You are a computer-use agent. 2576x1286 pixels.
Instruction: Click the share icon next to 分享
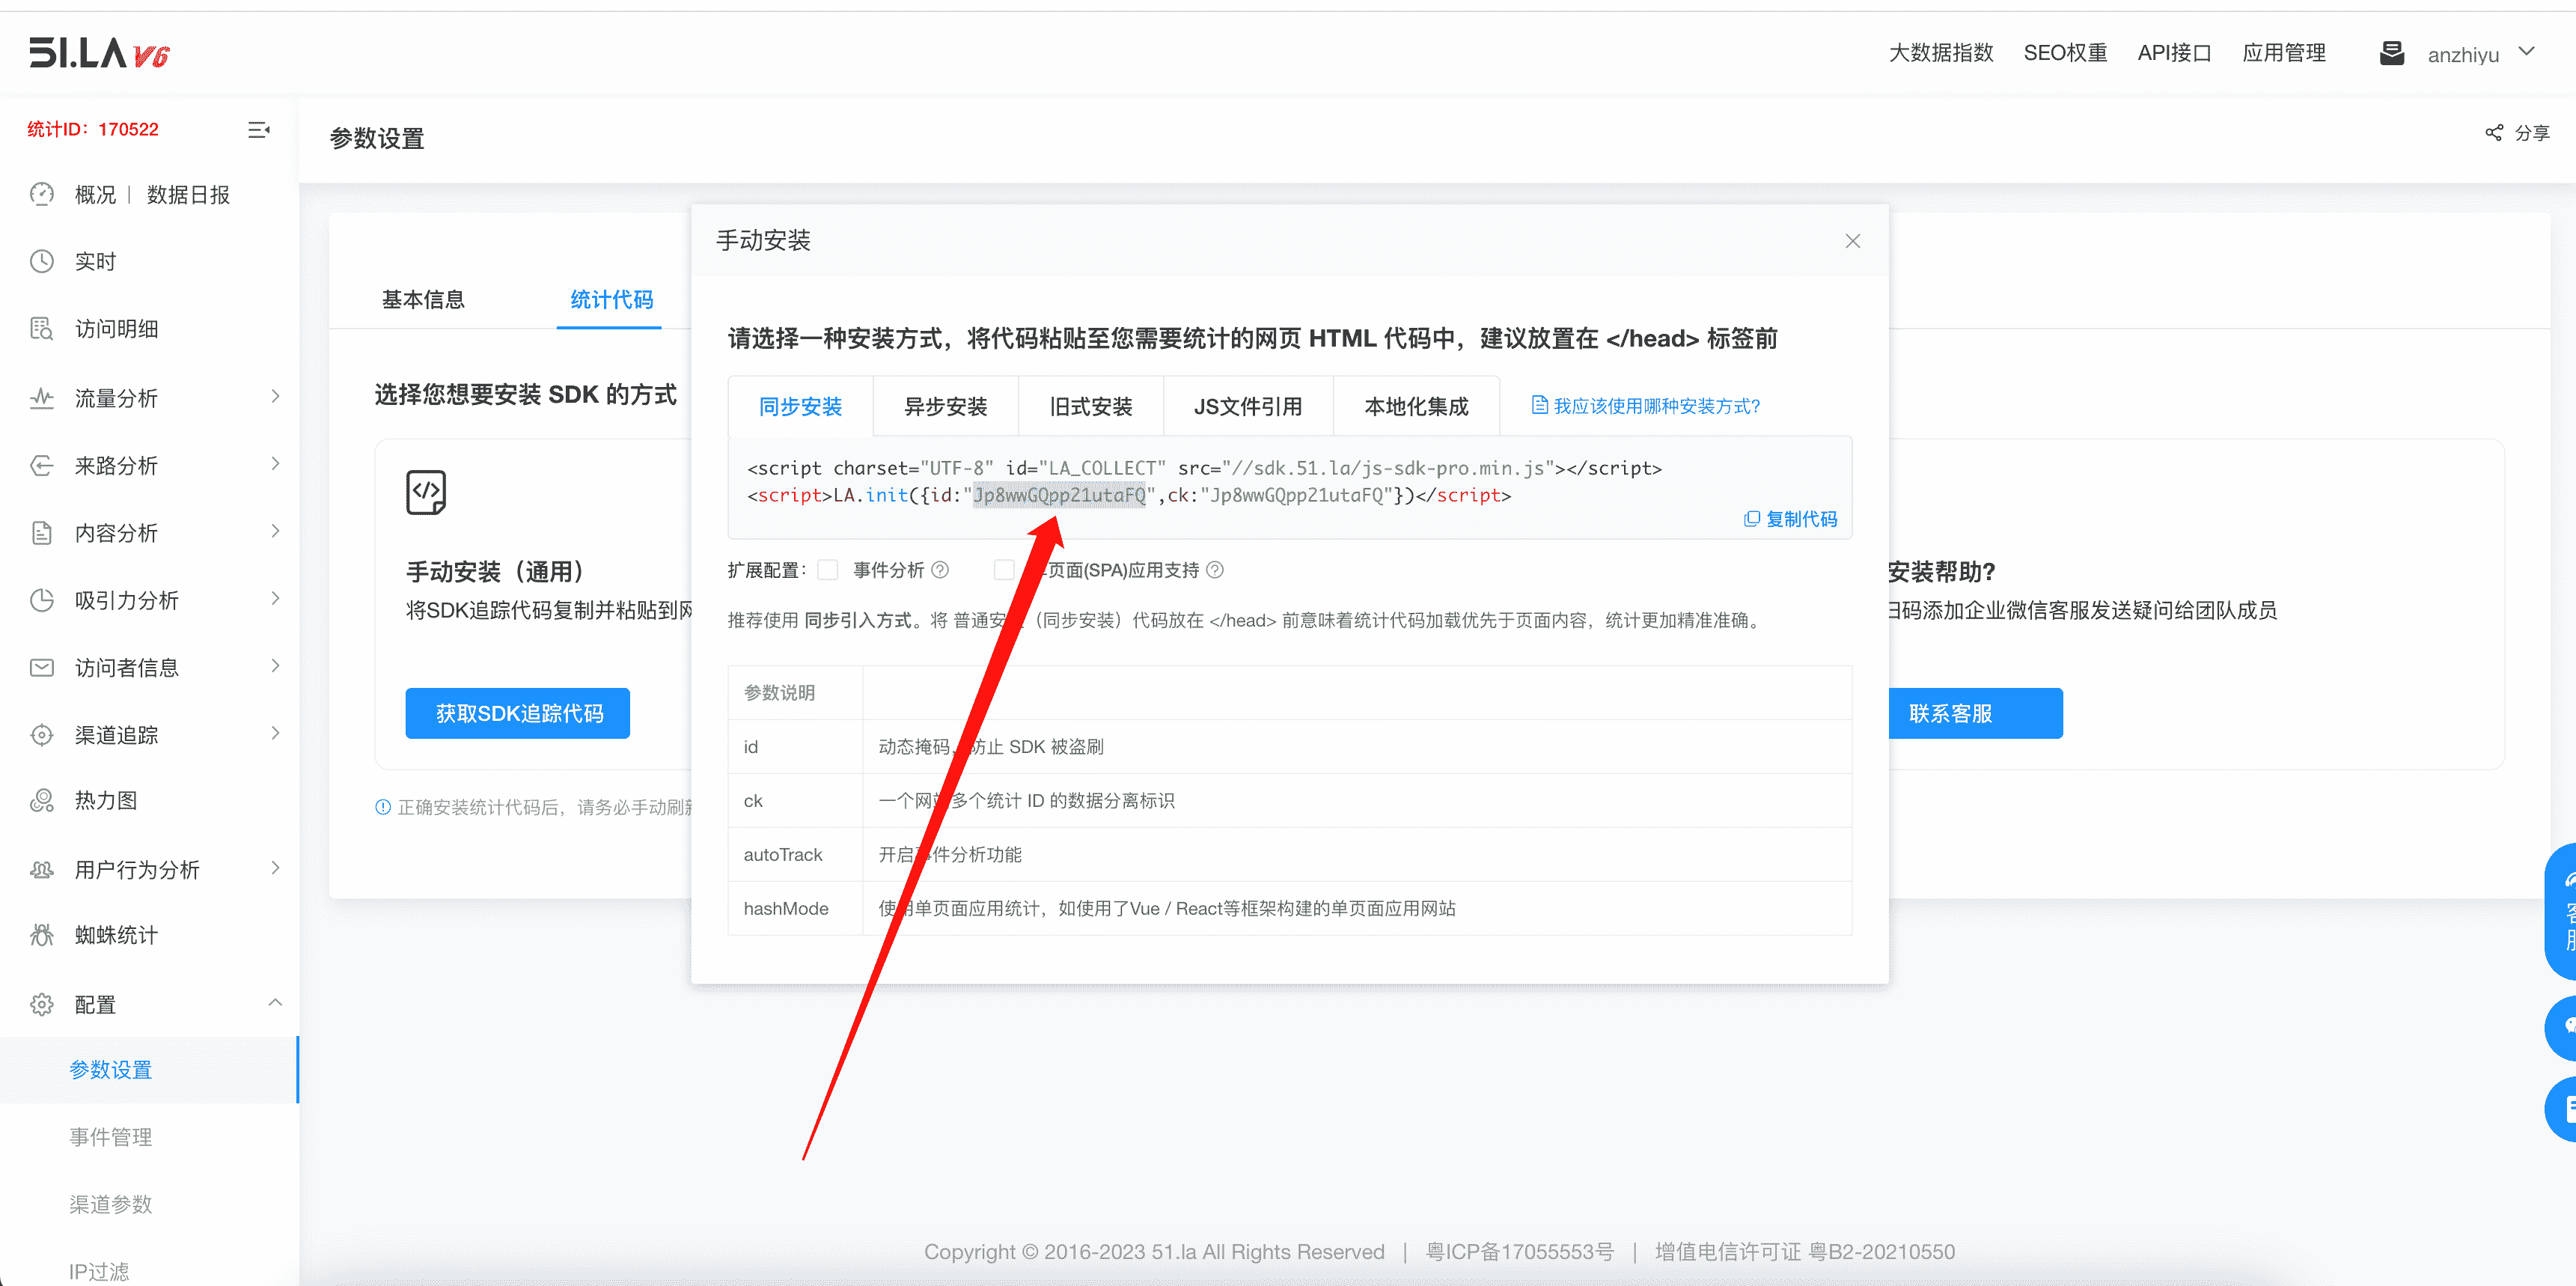(2495, 132)
